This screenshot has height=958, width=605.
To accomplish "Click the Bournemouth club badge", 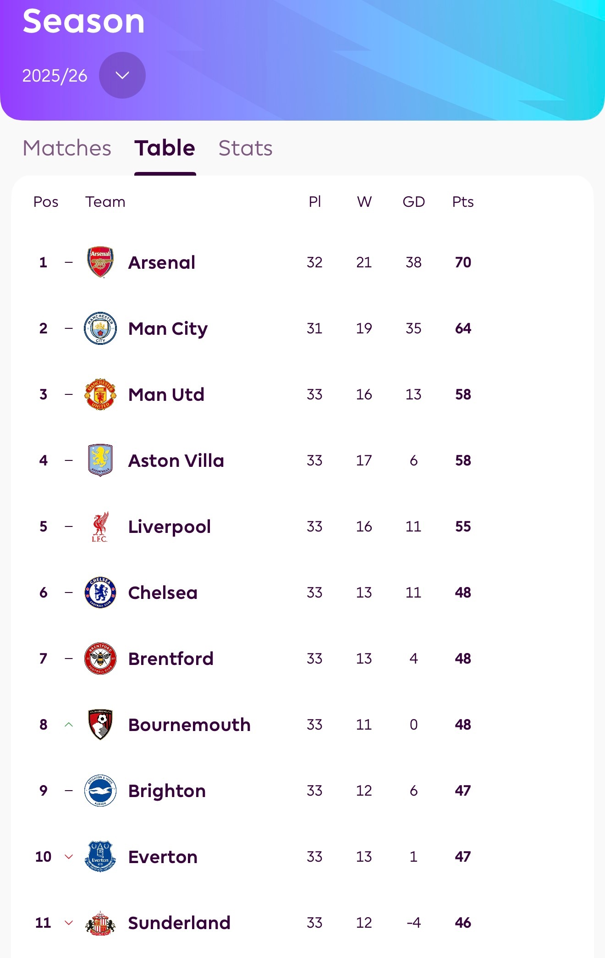I will pyautogui.click(x=100, y=725).
